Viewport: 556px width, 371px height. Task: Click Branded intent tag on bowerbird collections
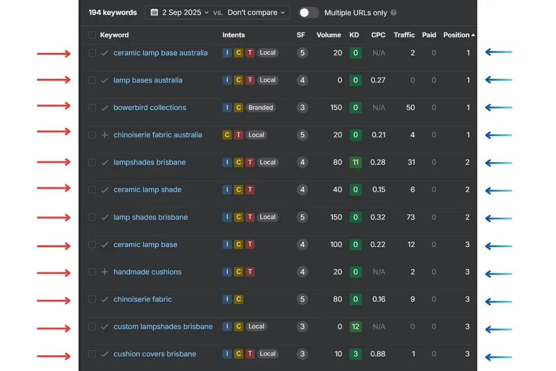point(260,108)
